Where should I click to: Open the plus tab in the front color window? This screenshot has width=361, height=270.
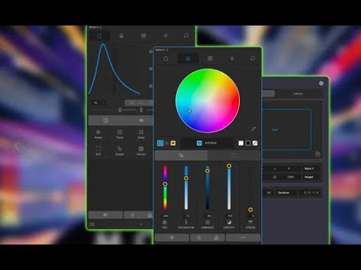232,58
